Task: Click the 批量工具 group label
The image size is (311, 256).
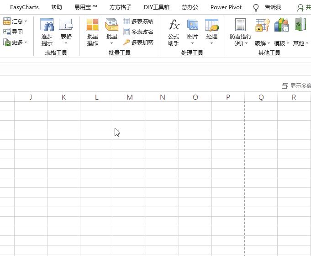Action: click(120, 53)
